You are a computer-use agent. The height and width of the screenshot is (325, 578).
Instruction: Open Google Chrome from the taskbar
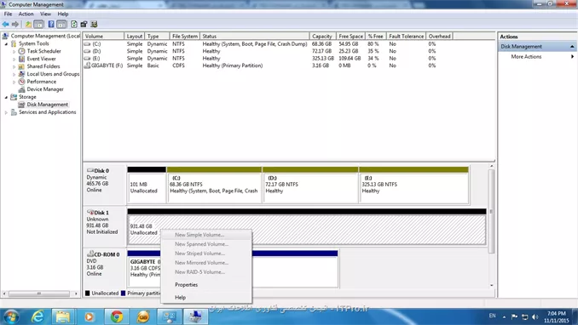point(117,316)
